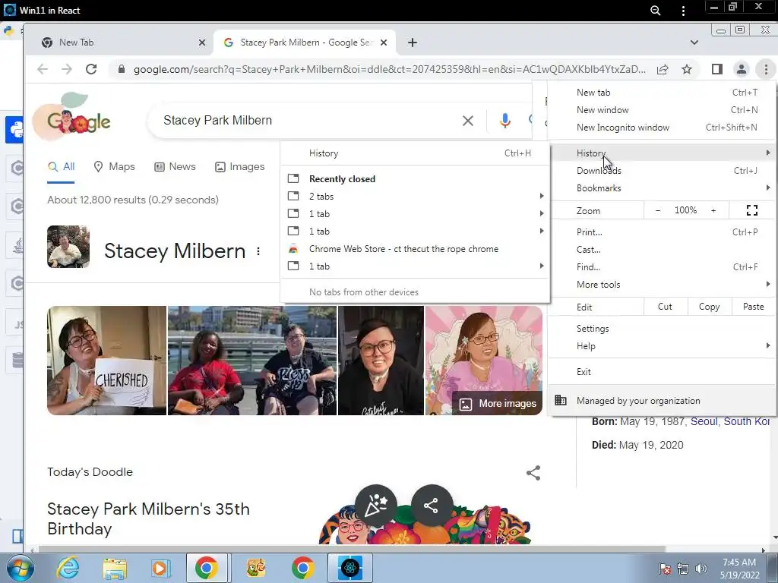Expand the More tools submenu
The width and height of the screenshot is (778, 583).
click(662, 285)
